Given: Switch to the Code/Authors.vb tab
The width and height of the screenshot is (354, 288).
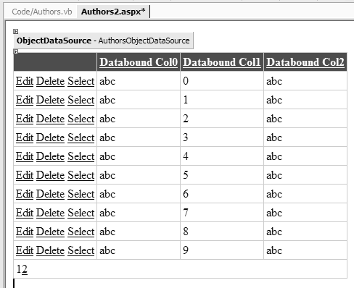Looking at the screenshot, I should tap(42, 12).
